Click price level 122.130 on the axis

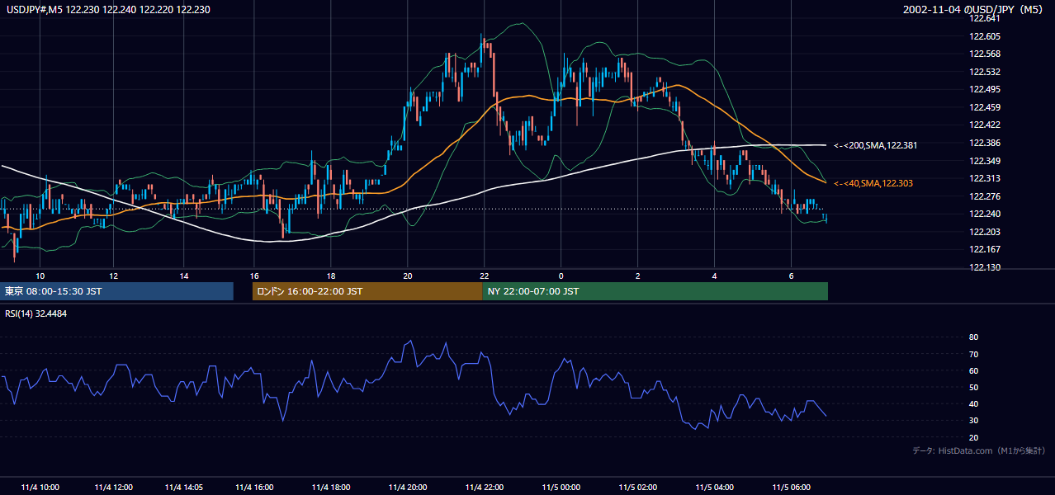click(986, 267)
